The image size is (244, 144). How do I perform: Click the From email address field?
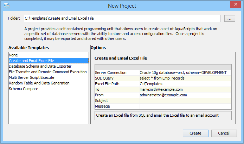tap(185, 95)
